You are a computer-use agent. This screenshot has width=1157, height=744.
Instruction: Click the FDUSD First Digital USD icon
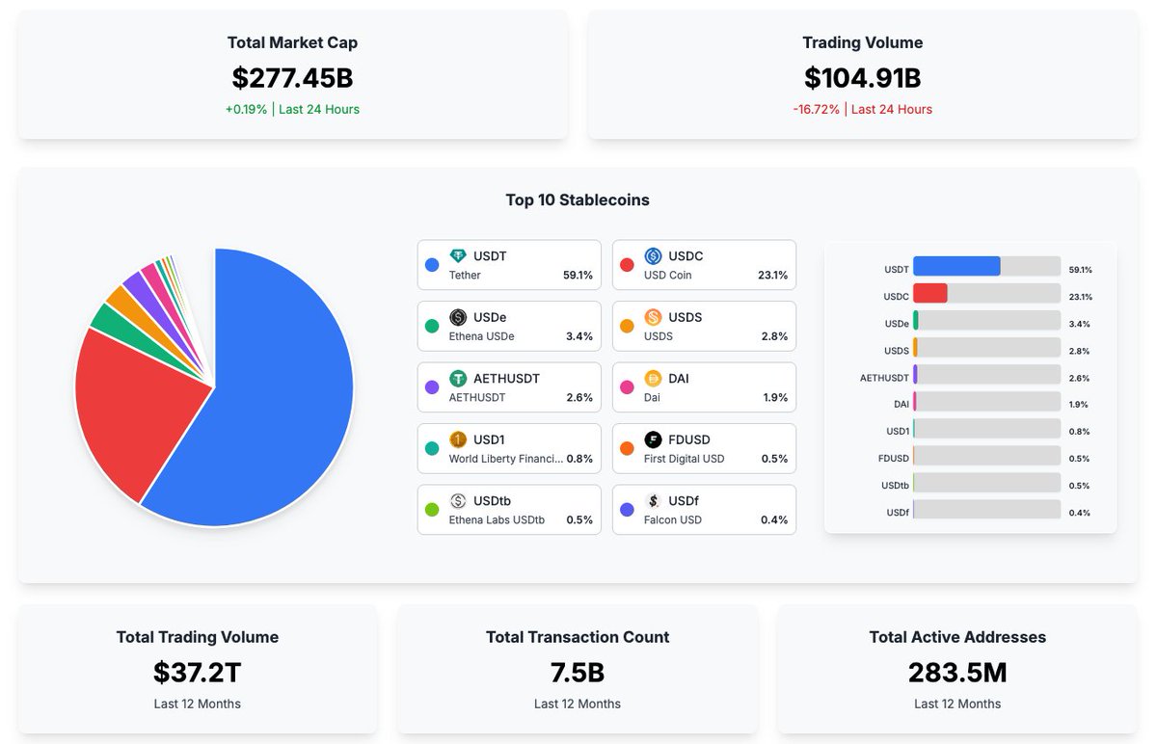tap(654, 439)
